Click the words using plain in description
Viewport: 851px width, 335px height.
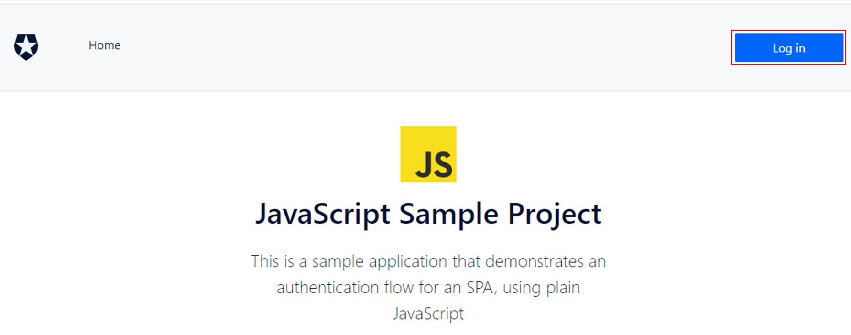point(541,288)
